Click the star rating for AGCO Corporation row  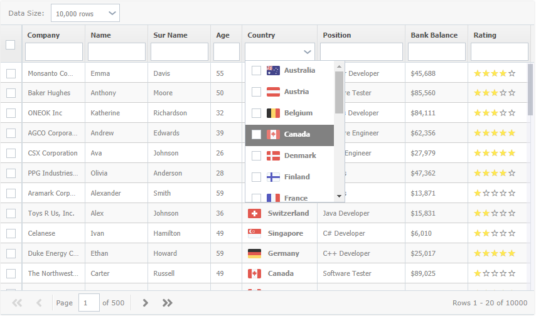point(495,133)
